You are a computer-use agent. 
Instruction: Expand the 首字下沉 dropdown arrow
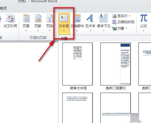click(x=104, y=31)
